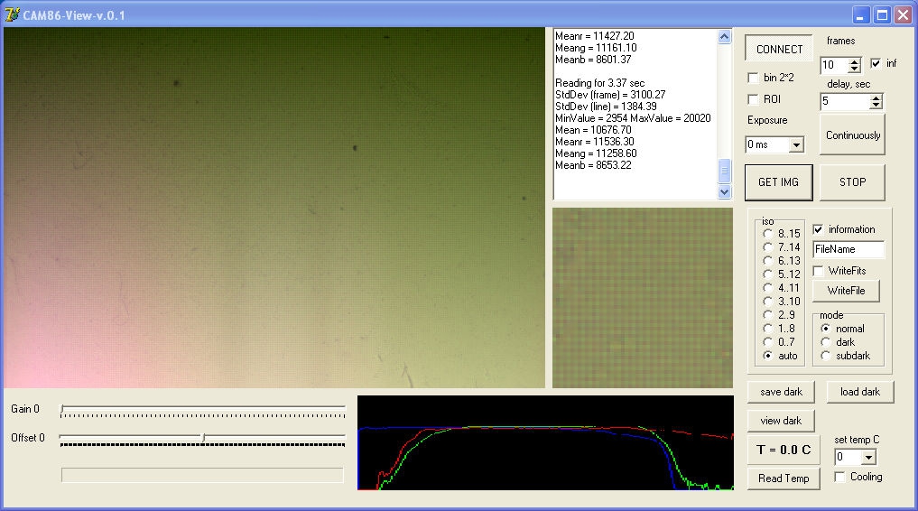Click the zoomed pixel preview panel

(643, 298)
